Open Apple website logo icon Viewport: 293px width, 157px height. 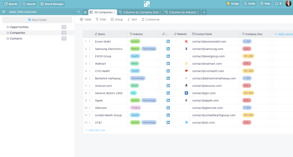pyautogui.click(x=186, y=100)
